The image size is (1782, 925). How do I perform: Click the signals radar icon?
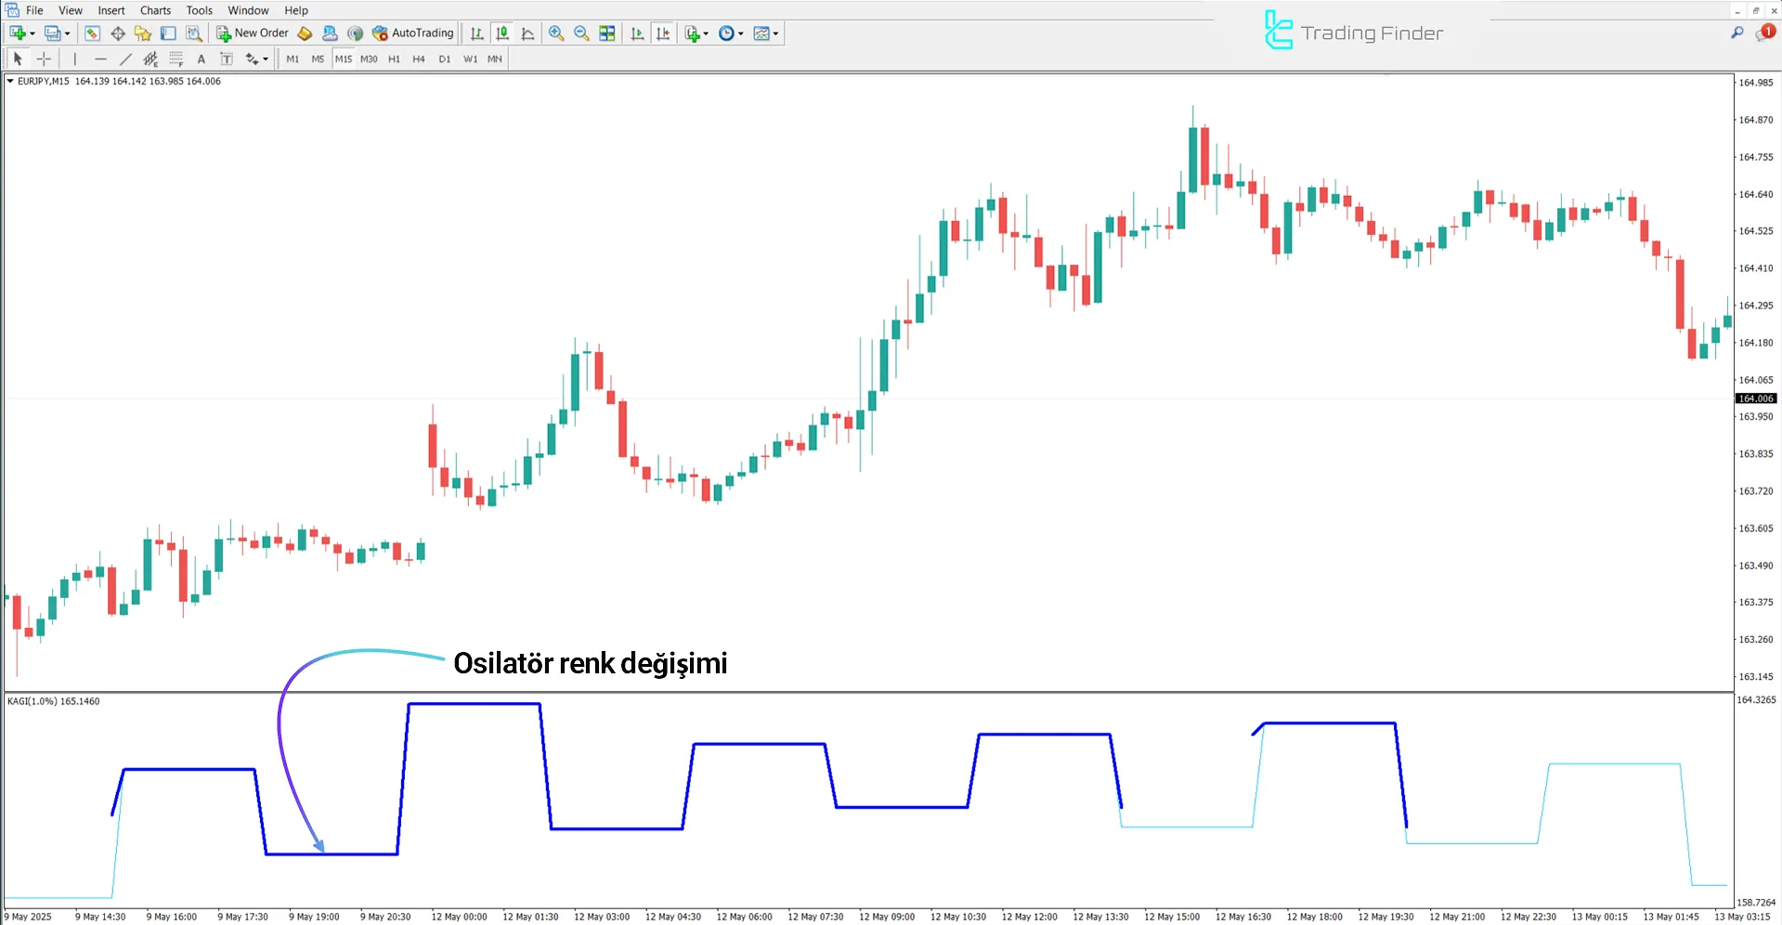click(x=355, y=33)
